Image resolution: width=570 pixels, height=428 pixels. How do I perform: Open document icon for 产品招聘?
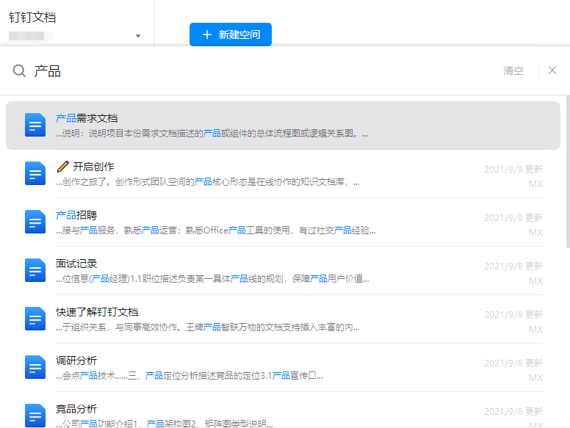35,222
